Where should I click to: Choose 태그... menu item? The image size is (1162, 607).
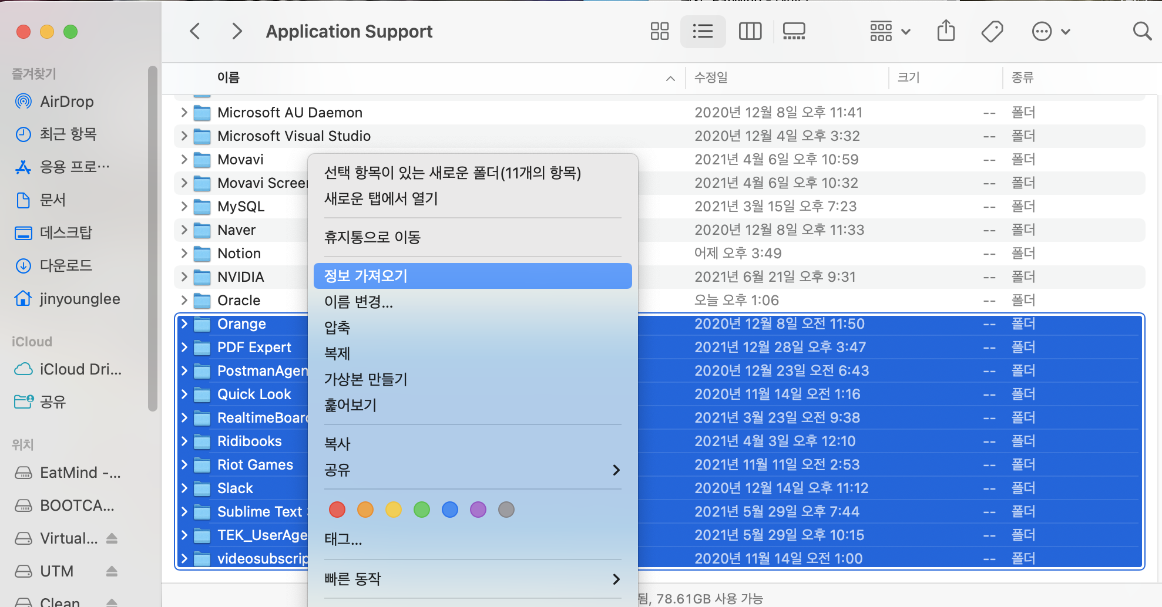point(473,539)
